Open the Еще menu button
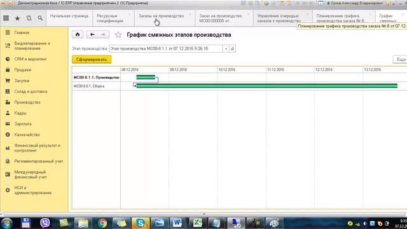The height and width of the screenshot is (229, 407). 401,59
